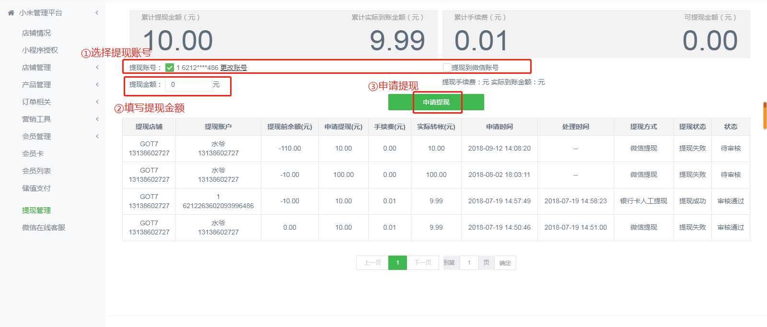Collapse the 小未管理平台 sidebar chevron
Viewport: 767px width, 327px height.
(97, 13)
